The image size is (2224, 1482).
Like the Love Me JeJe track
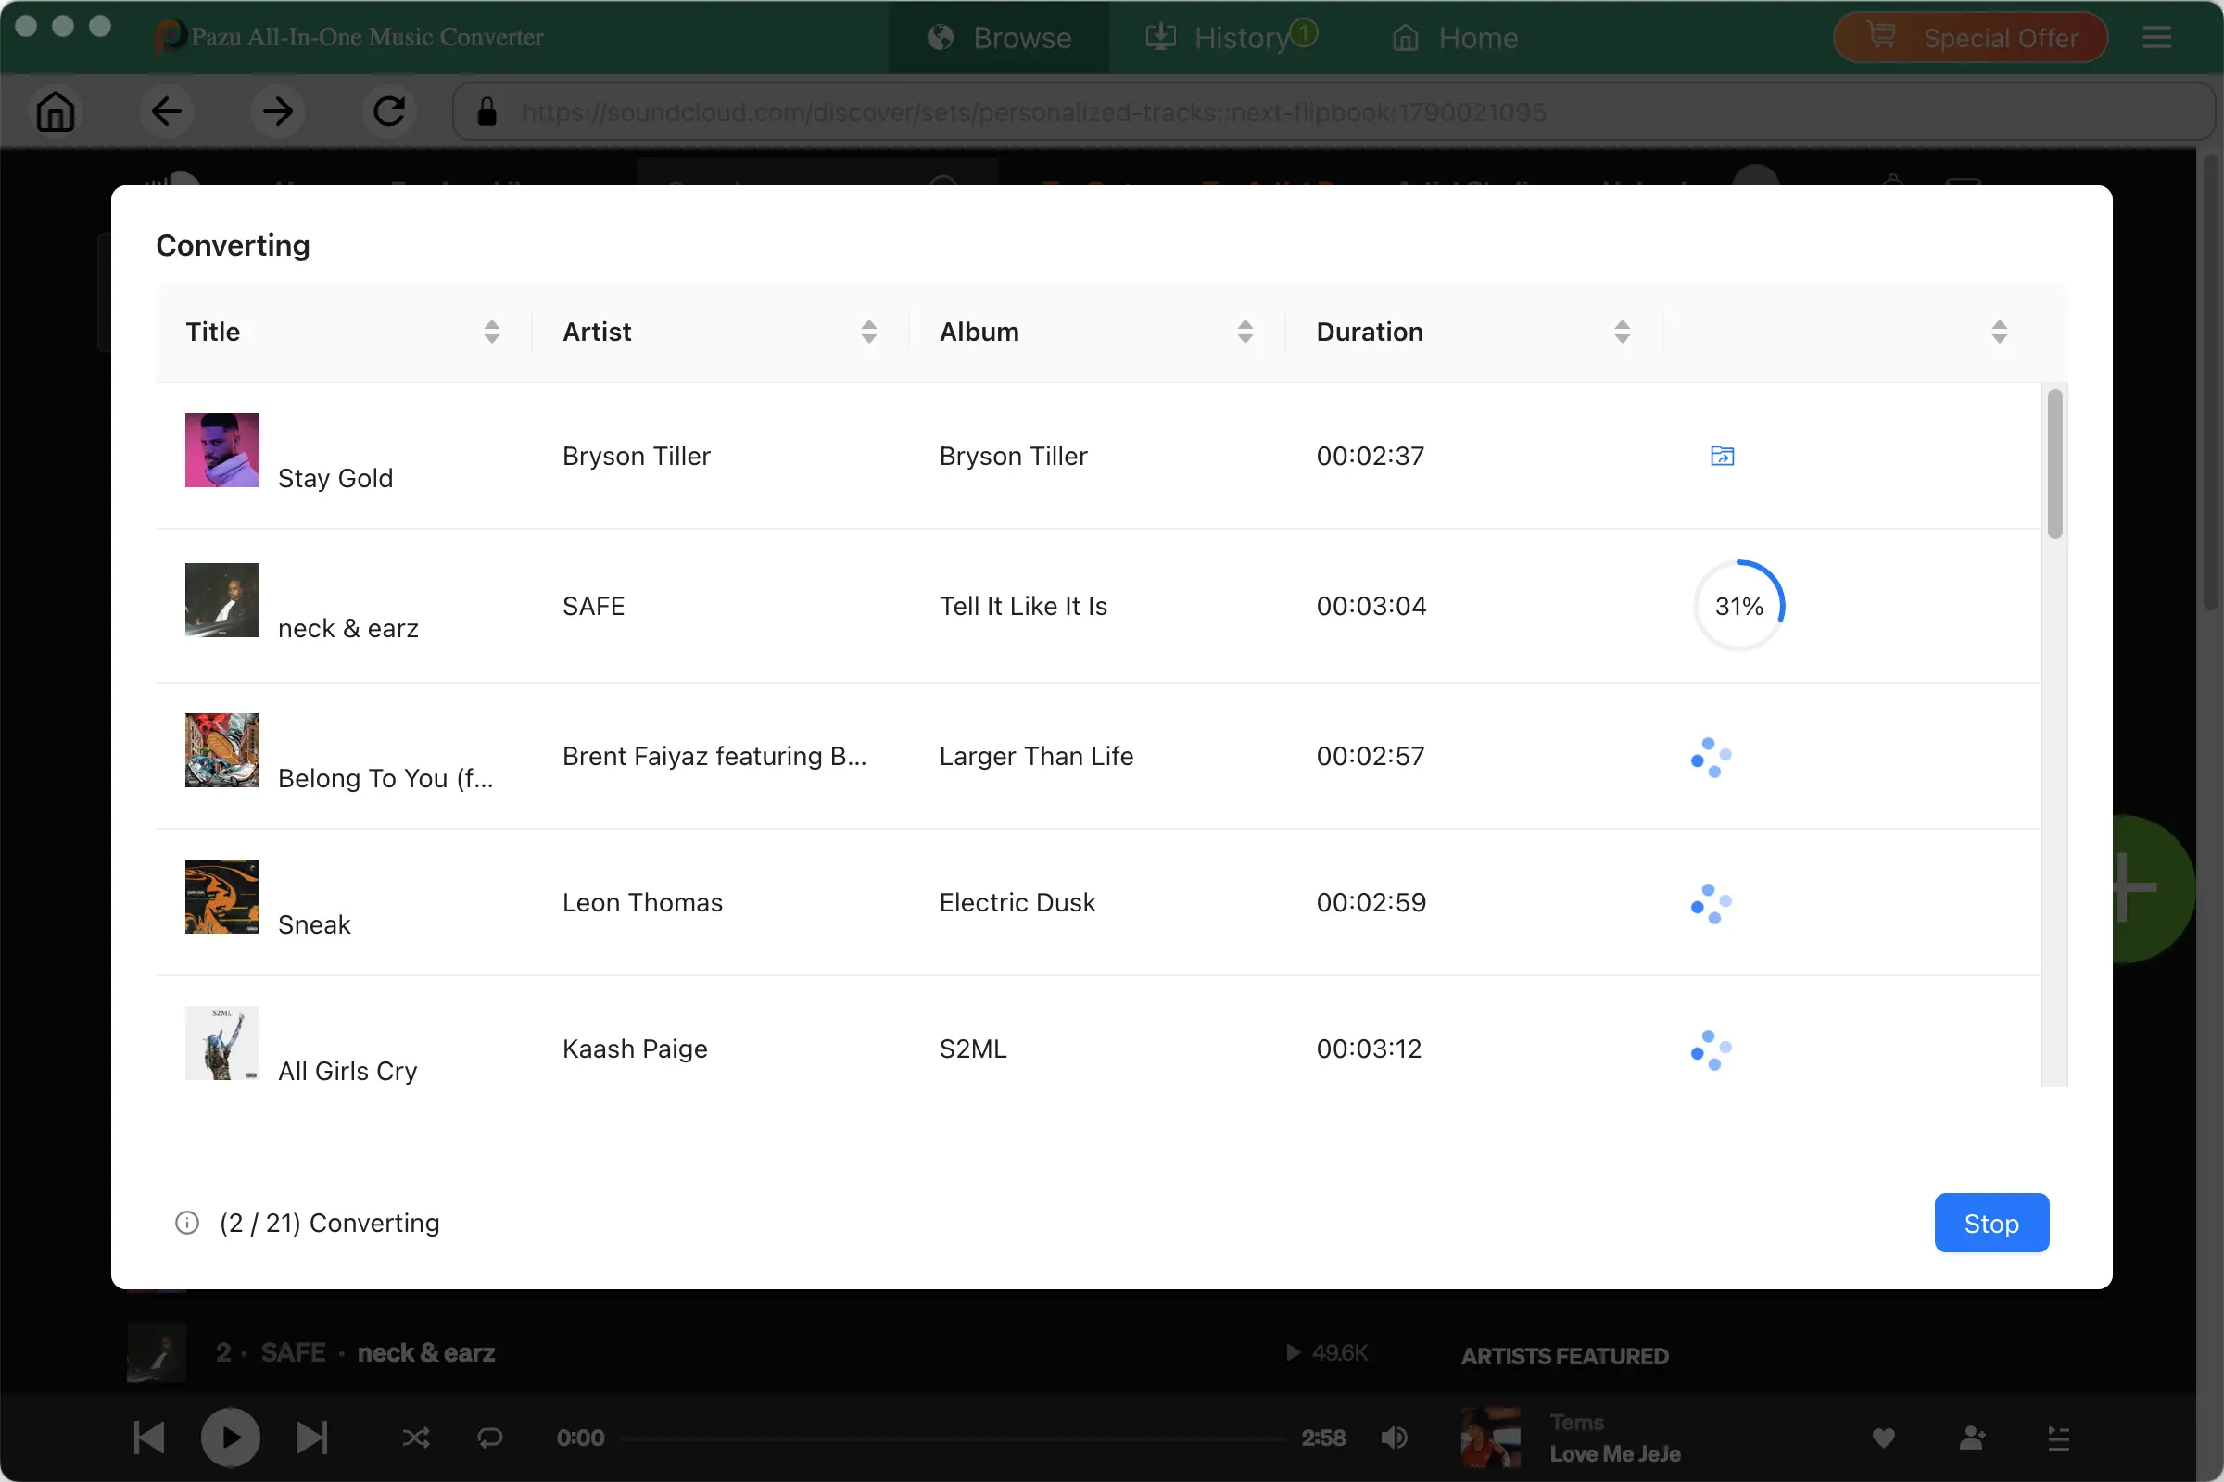point(1884,1438)
